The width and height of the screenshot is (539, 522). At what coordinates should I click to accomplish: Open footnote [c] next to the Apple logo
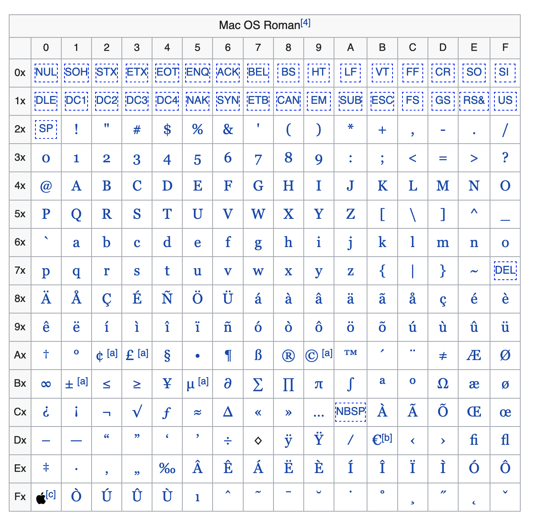[x=51, y=494]
